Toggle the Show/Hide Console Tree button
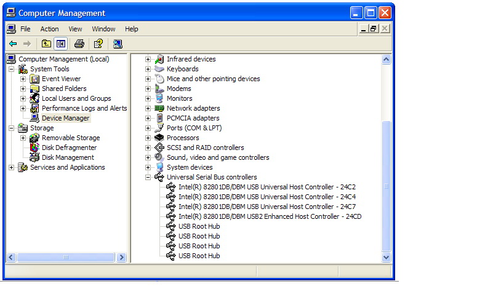Screen dimensions: 493x300 tap(60, 44)
